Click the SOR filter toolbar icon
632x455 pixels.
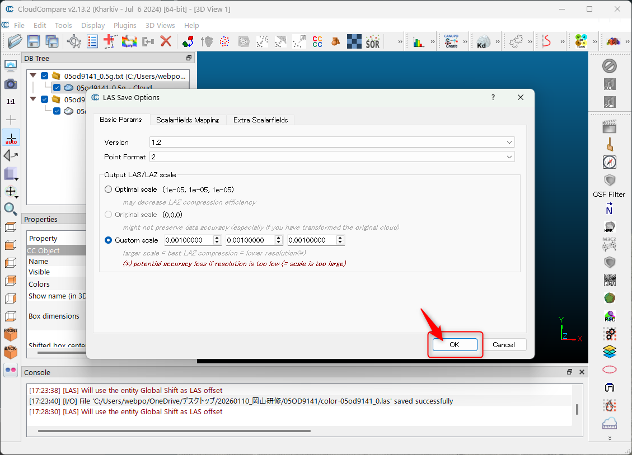tap(372, 41)
